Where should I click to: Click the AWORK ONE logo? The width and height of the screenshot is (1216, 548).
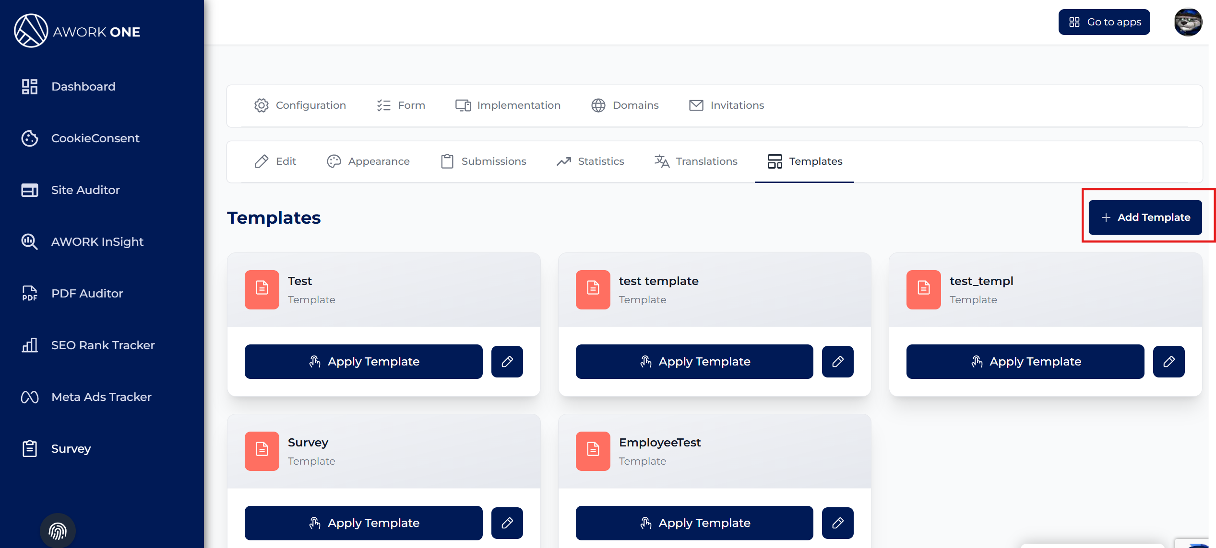click(x=77, y=31)
